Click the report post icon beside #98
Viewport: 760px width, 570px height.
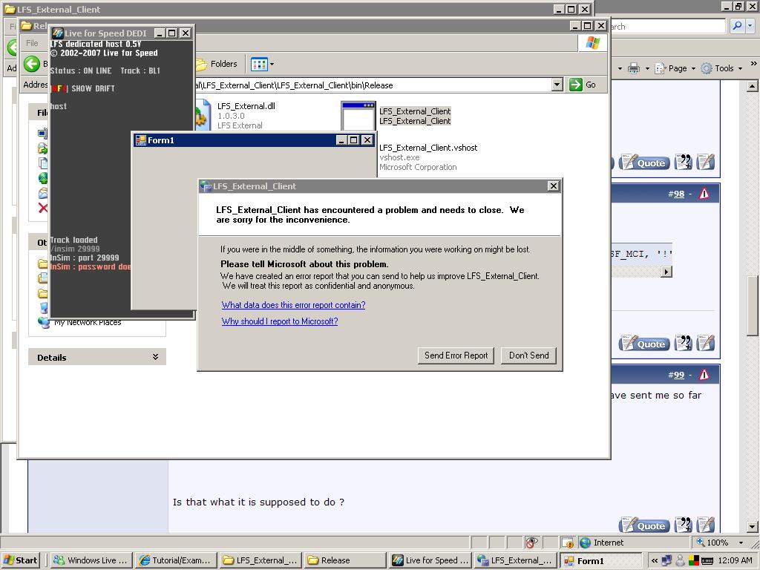(704, 194)
